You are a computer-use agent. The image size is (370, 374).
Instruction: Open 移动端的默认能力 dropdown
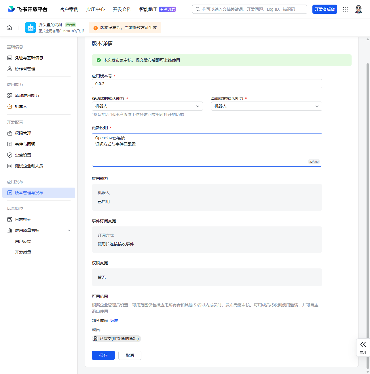tap(147, 106)
